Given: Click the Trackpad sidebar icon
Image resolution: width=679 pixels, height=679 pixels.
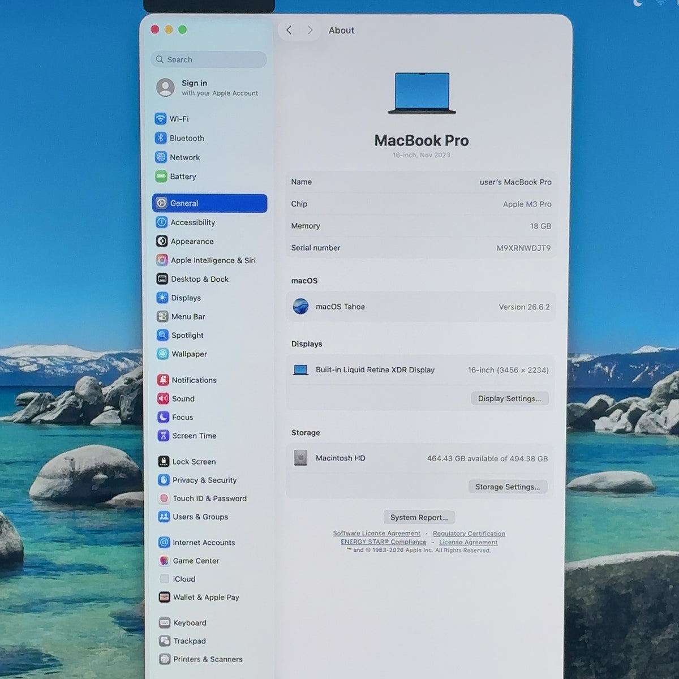Looking at the screenshot, I should pos(165,641).
